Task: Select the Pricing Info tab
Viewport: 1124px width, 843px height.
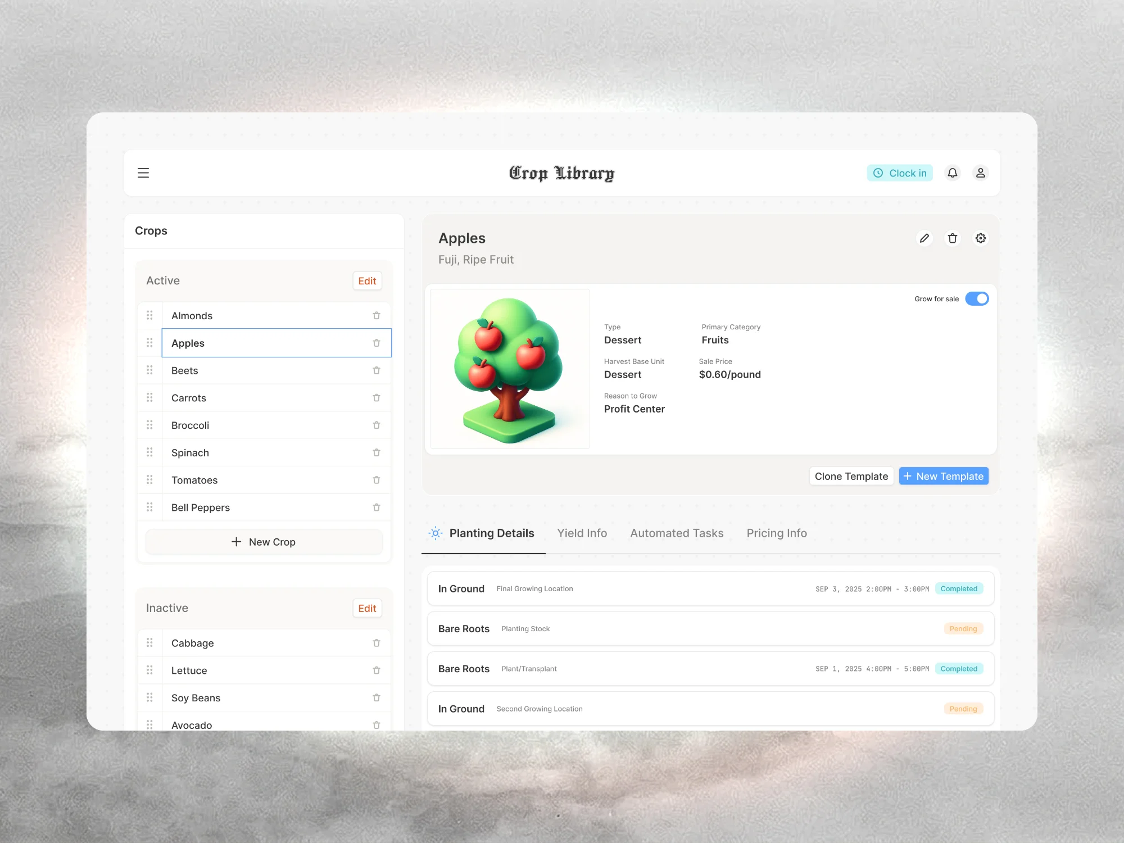Action: click(x=777, y=533)
